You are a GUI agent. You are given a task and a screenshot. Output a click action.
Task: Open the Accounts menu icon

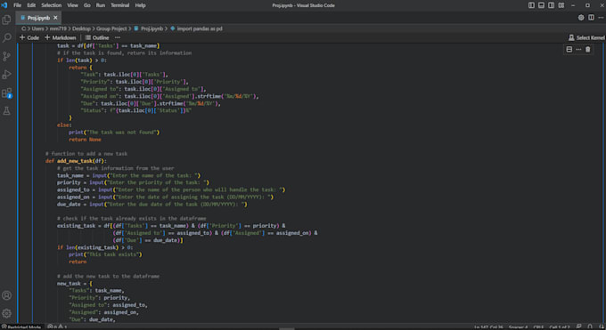point(6,295)
